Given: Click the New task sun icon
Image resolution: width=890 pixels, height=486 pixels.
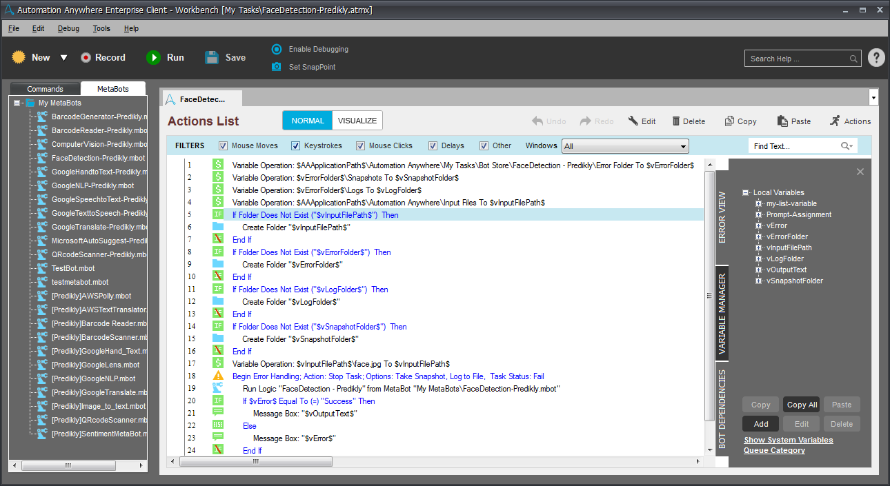Looking at the screenshot, I should point(19,57).
